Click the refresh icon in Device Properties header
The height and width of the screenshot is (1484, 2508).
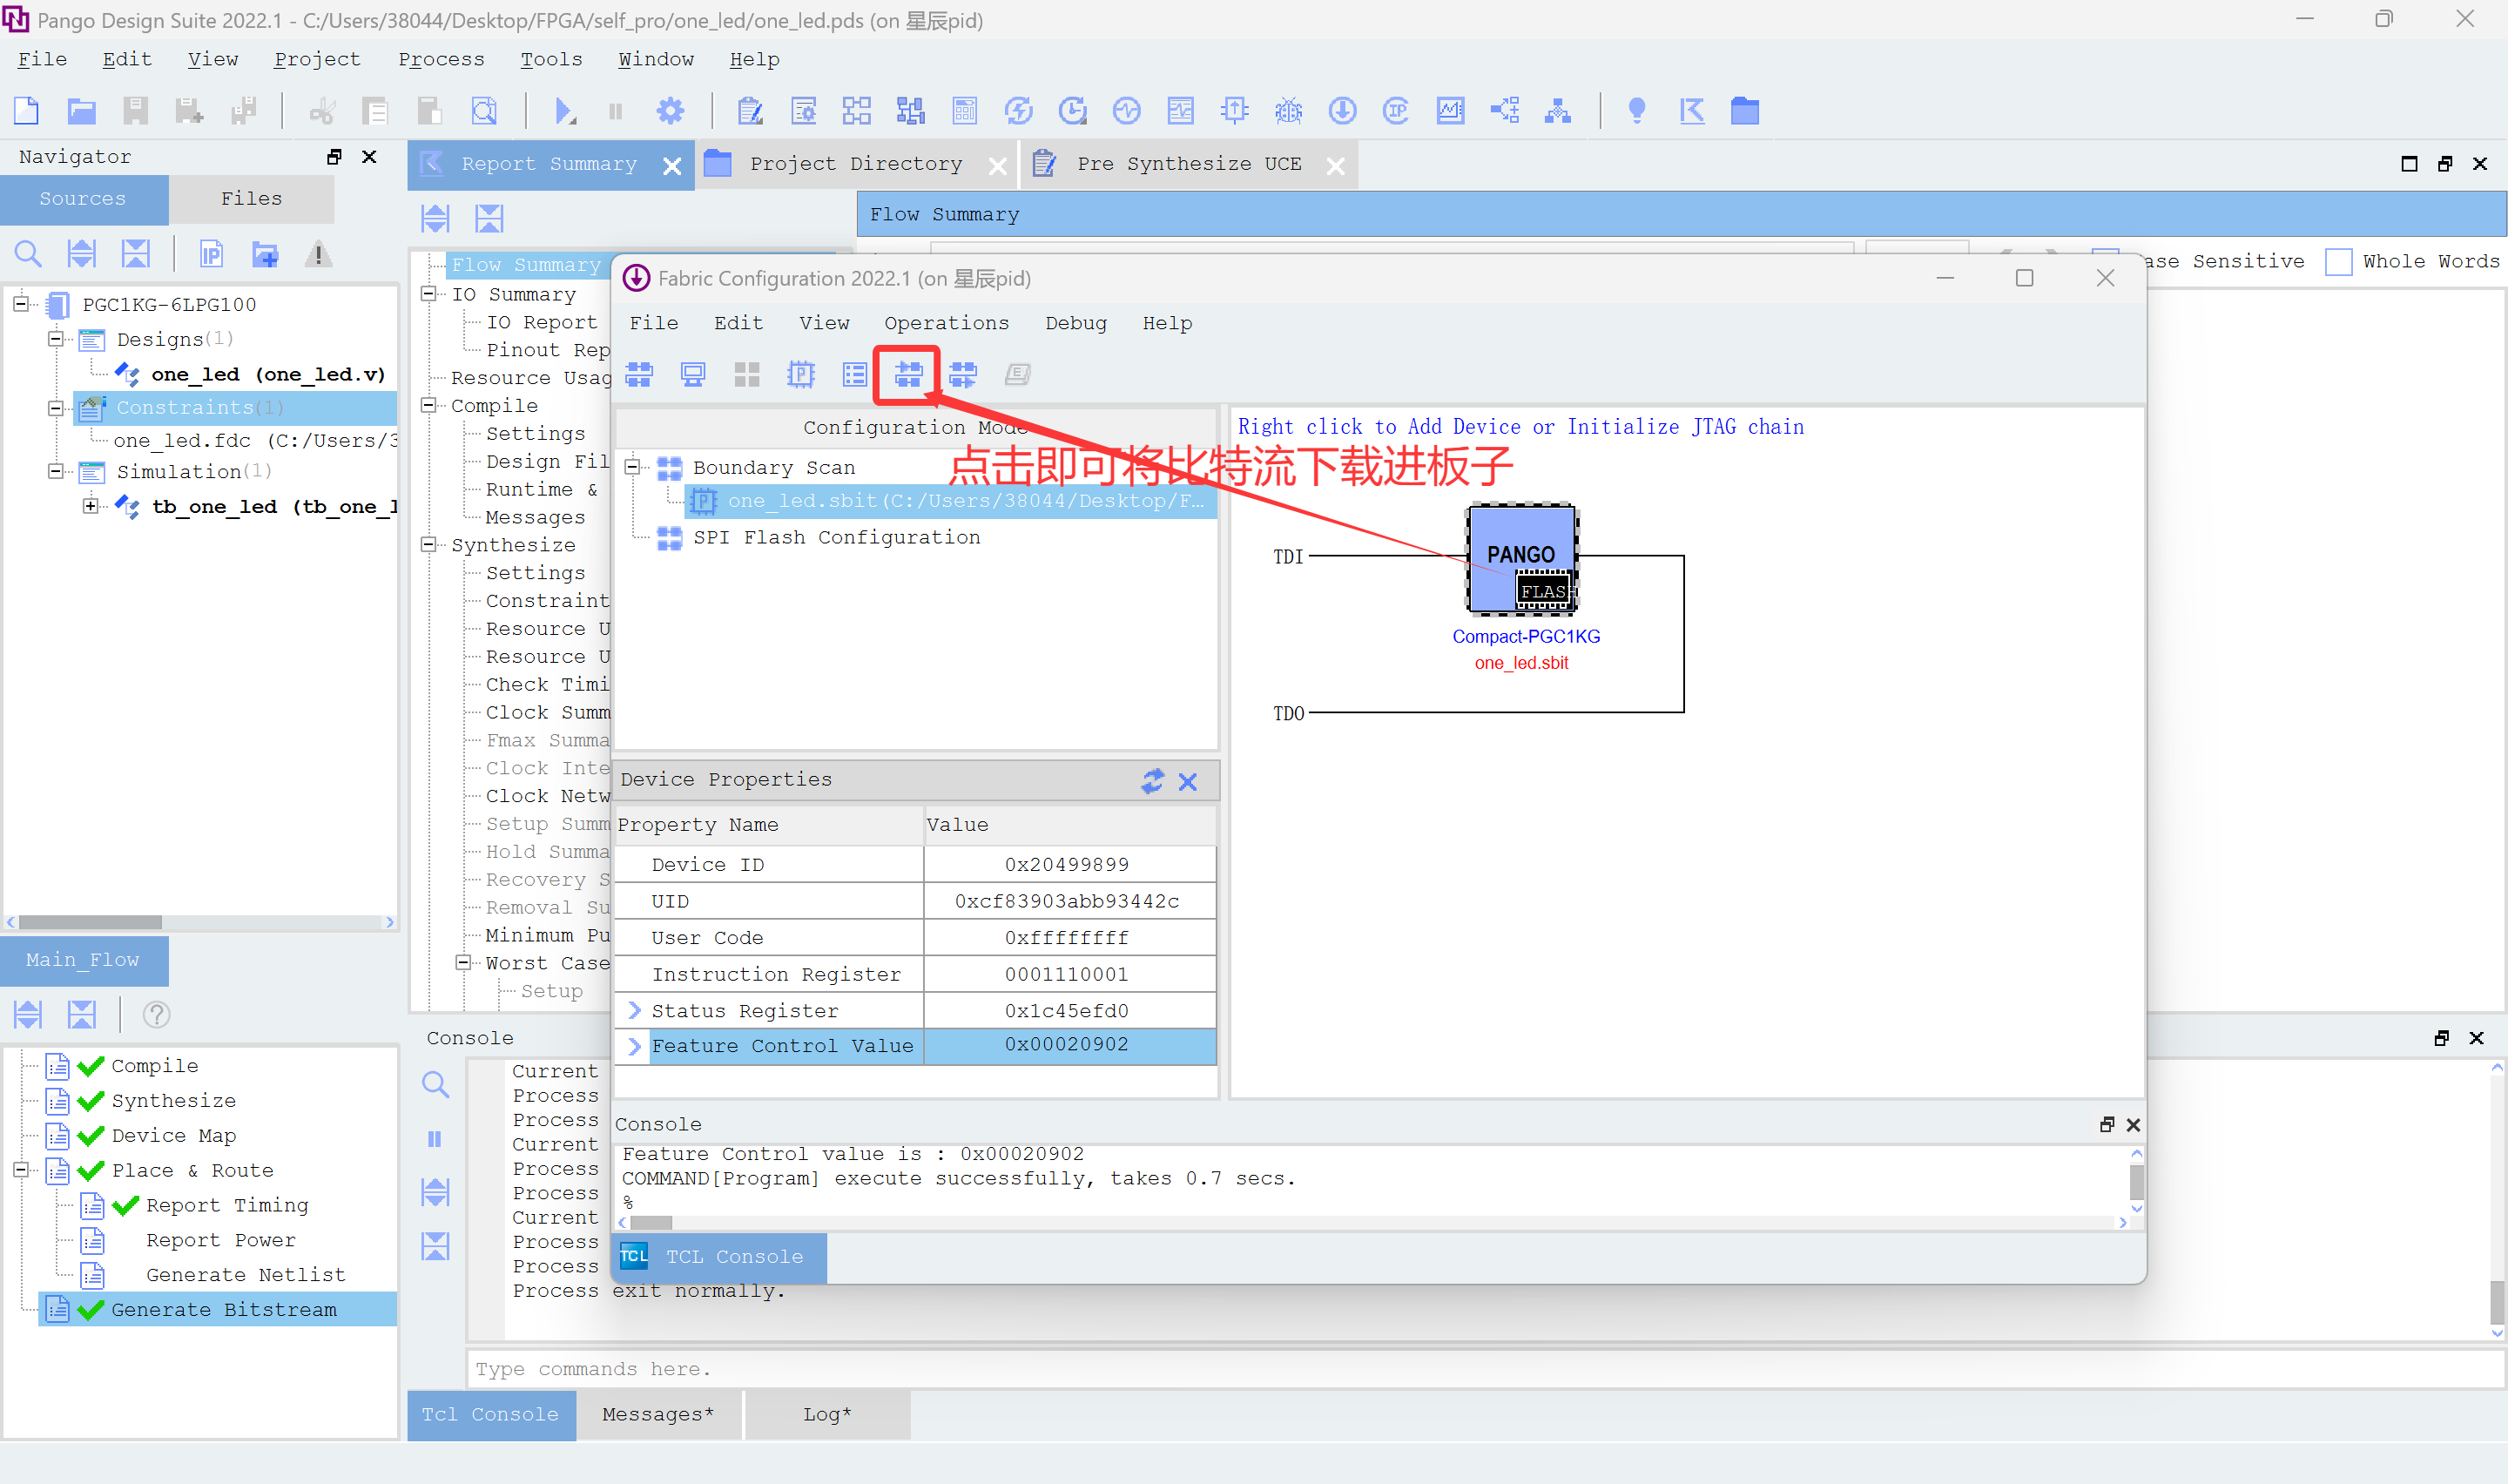(x=1152, y=781)
